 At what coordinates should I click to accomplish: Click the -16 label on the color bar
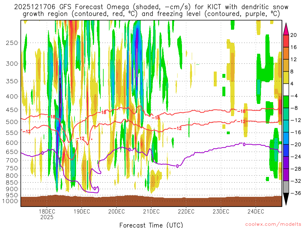coord(296,132)
